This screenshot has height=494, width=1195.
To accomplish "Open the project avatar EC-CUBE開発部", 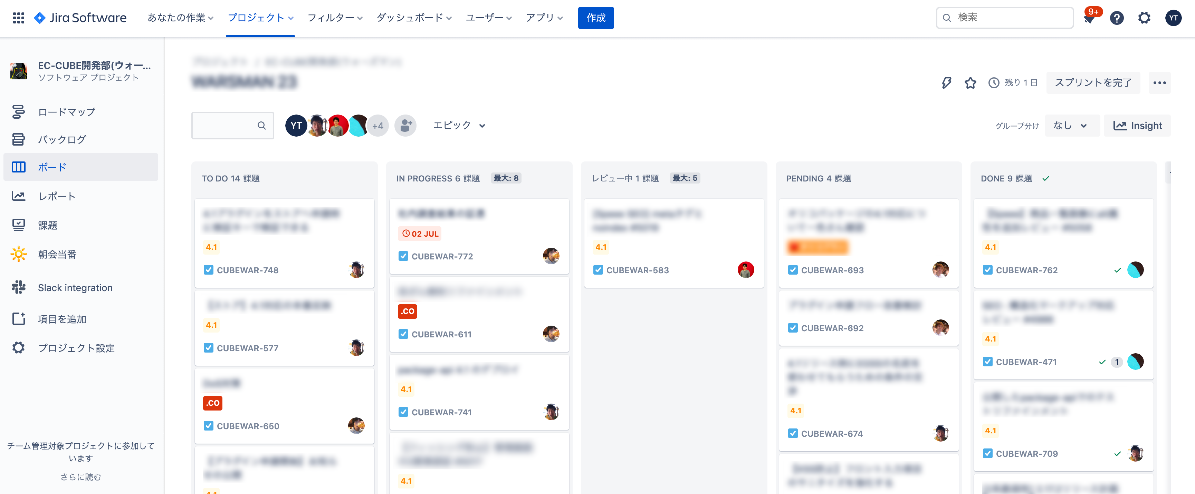I will 19,71.
